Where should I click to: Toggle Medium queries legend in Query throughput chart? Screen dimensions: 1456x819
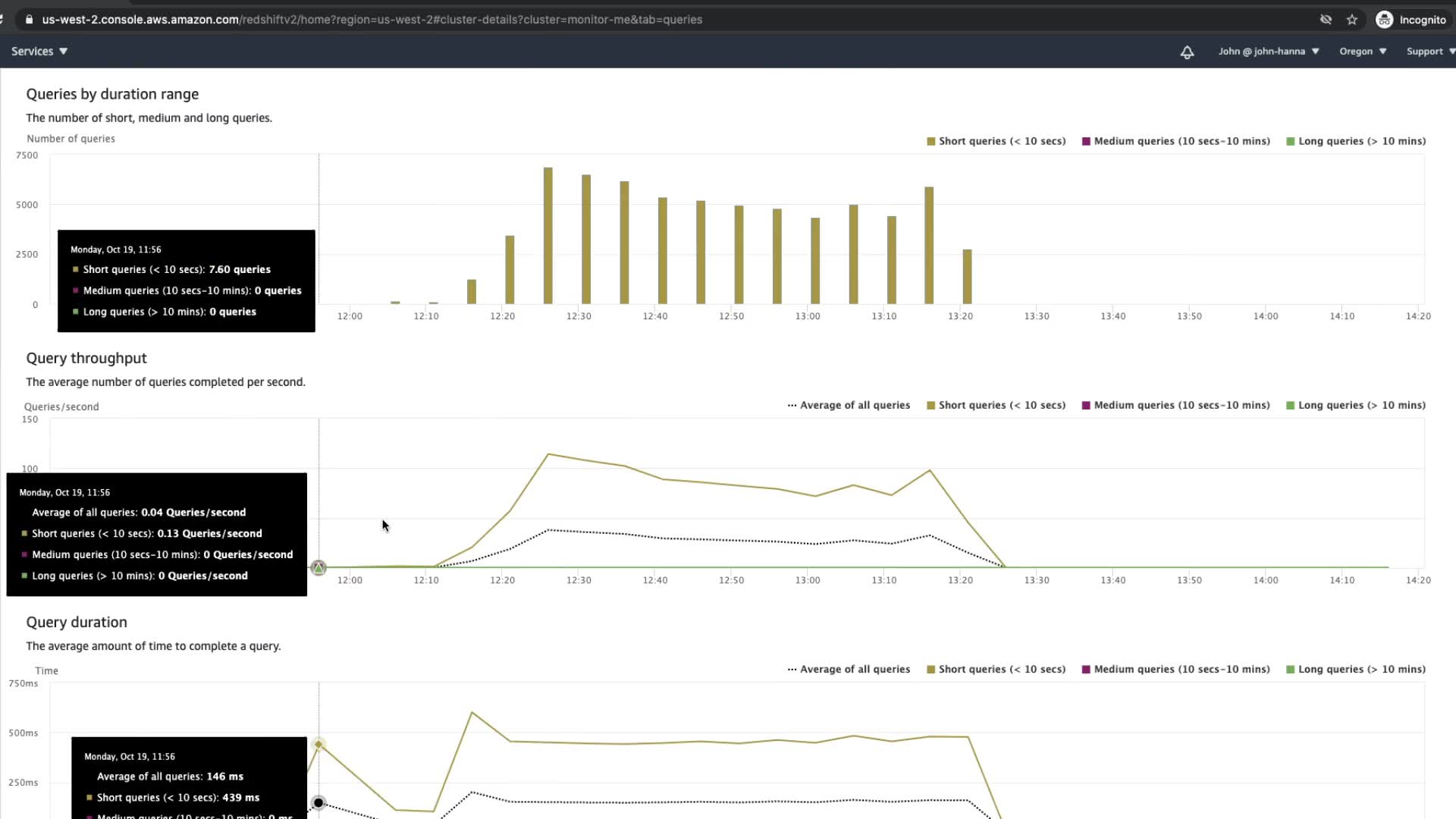click(1181, 405)
